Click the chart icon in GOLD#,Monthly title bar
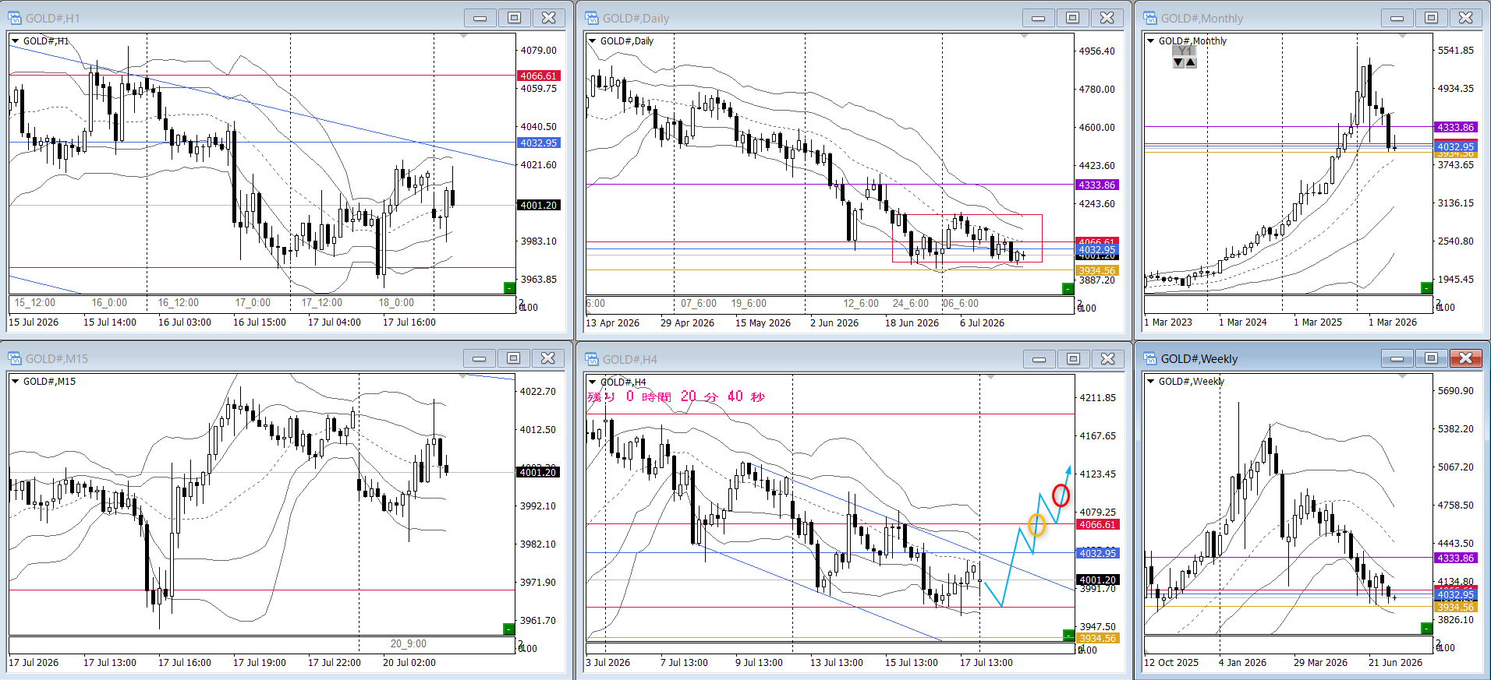Screen dimensions: 1491x680 [x=1150, y=18]
